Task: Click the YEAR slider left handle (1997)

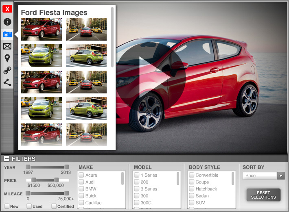Action: [28, 167]
